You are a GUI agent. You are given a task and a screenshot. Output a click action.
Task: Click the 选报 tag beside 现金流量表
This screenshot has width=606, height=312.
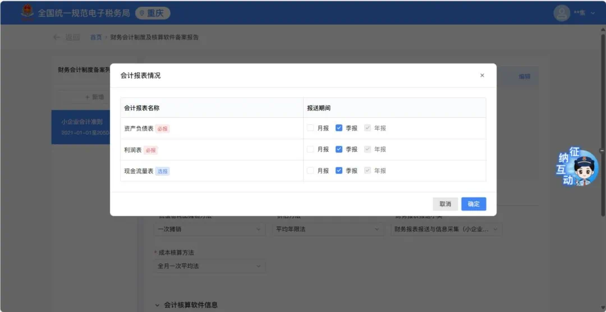pyautogui.click(x=162, y=171)
